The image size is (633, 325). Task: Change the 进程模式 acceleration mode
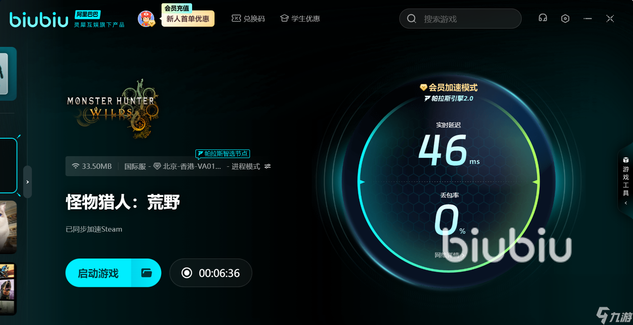tap(246, 166)
